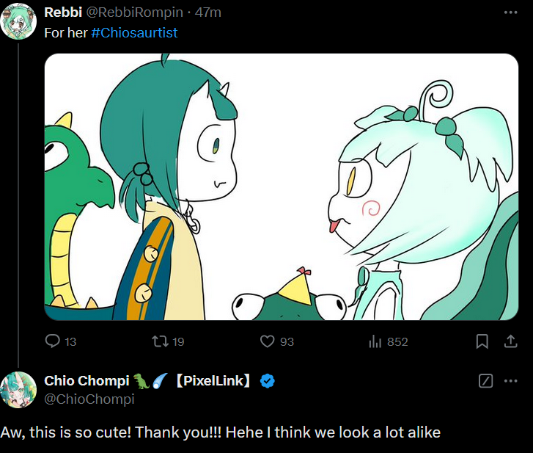Open the @RebbiRompin handle

[x=135, y=12]
